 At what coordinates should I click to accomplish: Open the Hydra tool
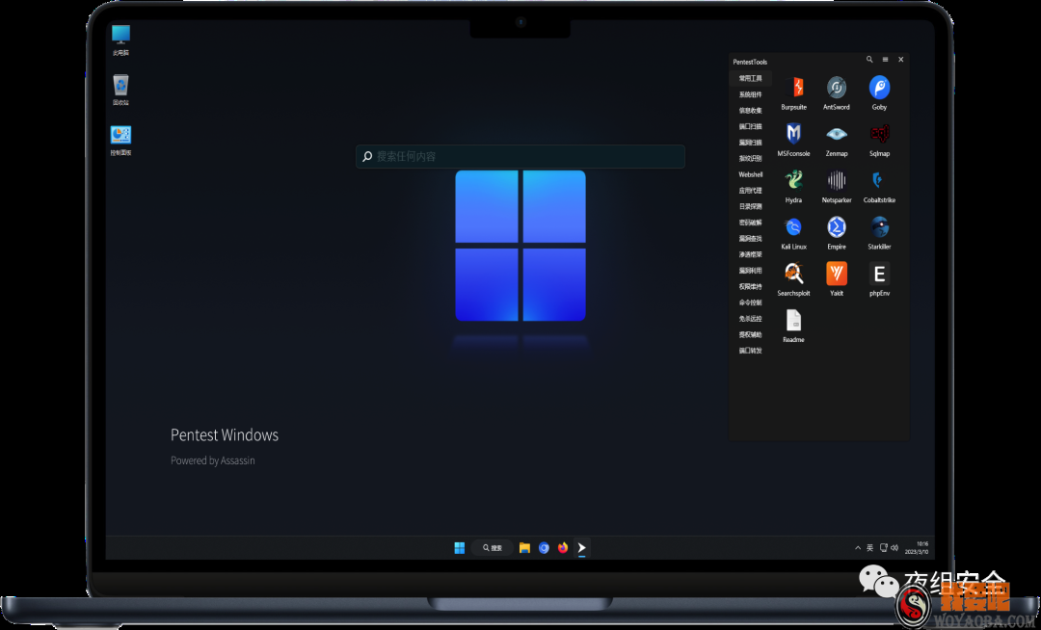click(793, 186)
